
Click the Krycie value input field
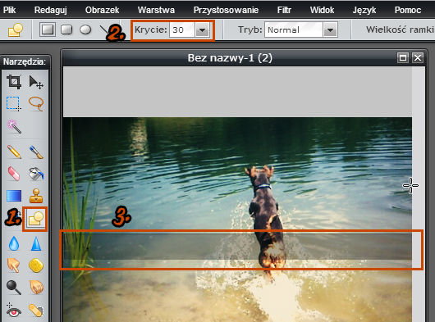(x=182, y=29)
